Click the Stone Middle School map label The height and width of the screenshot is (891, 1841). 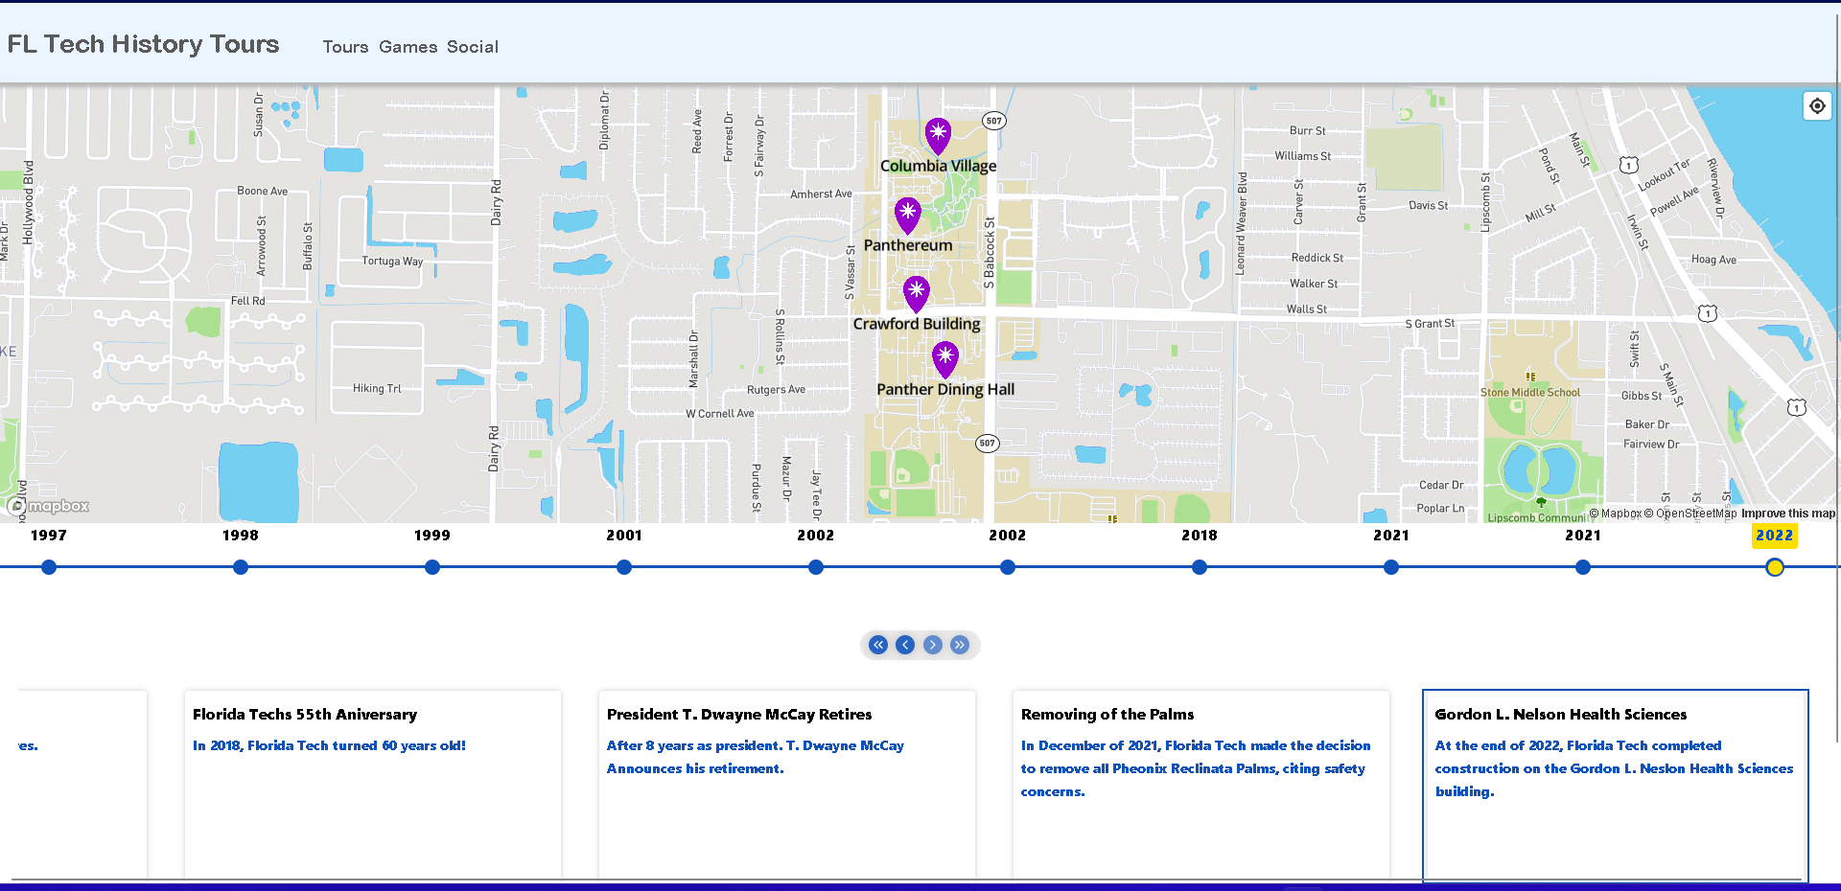tap(1530, 392)
